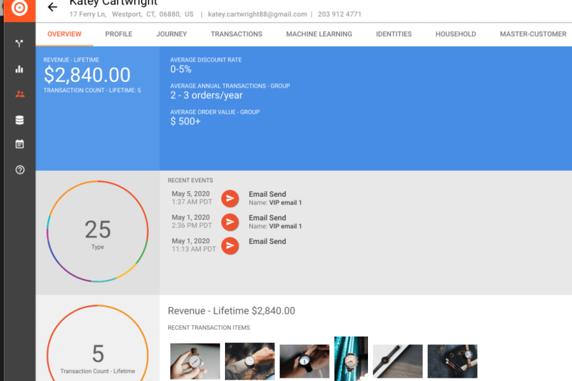Click the multicolored Type ring chart showing 25
572x381 pixels.
click(x=97, y=232)
